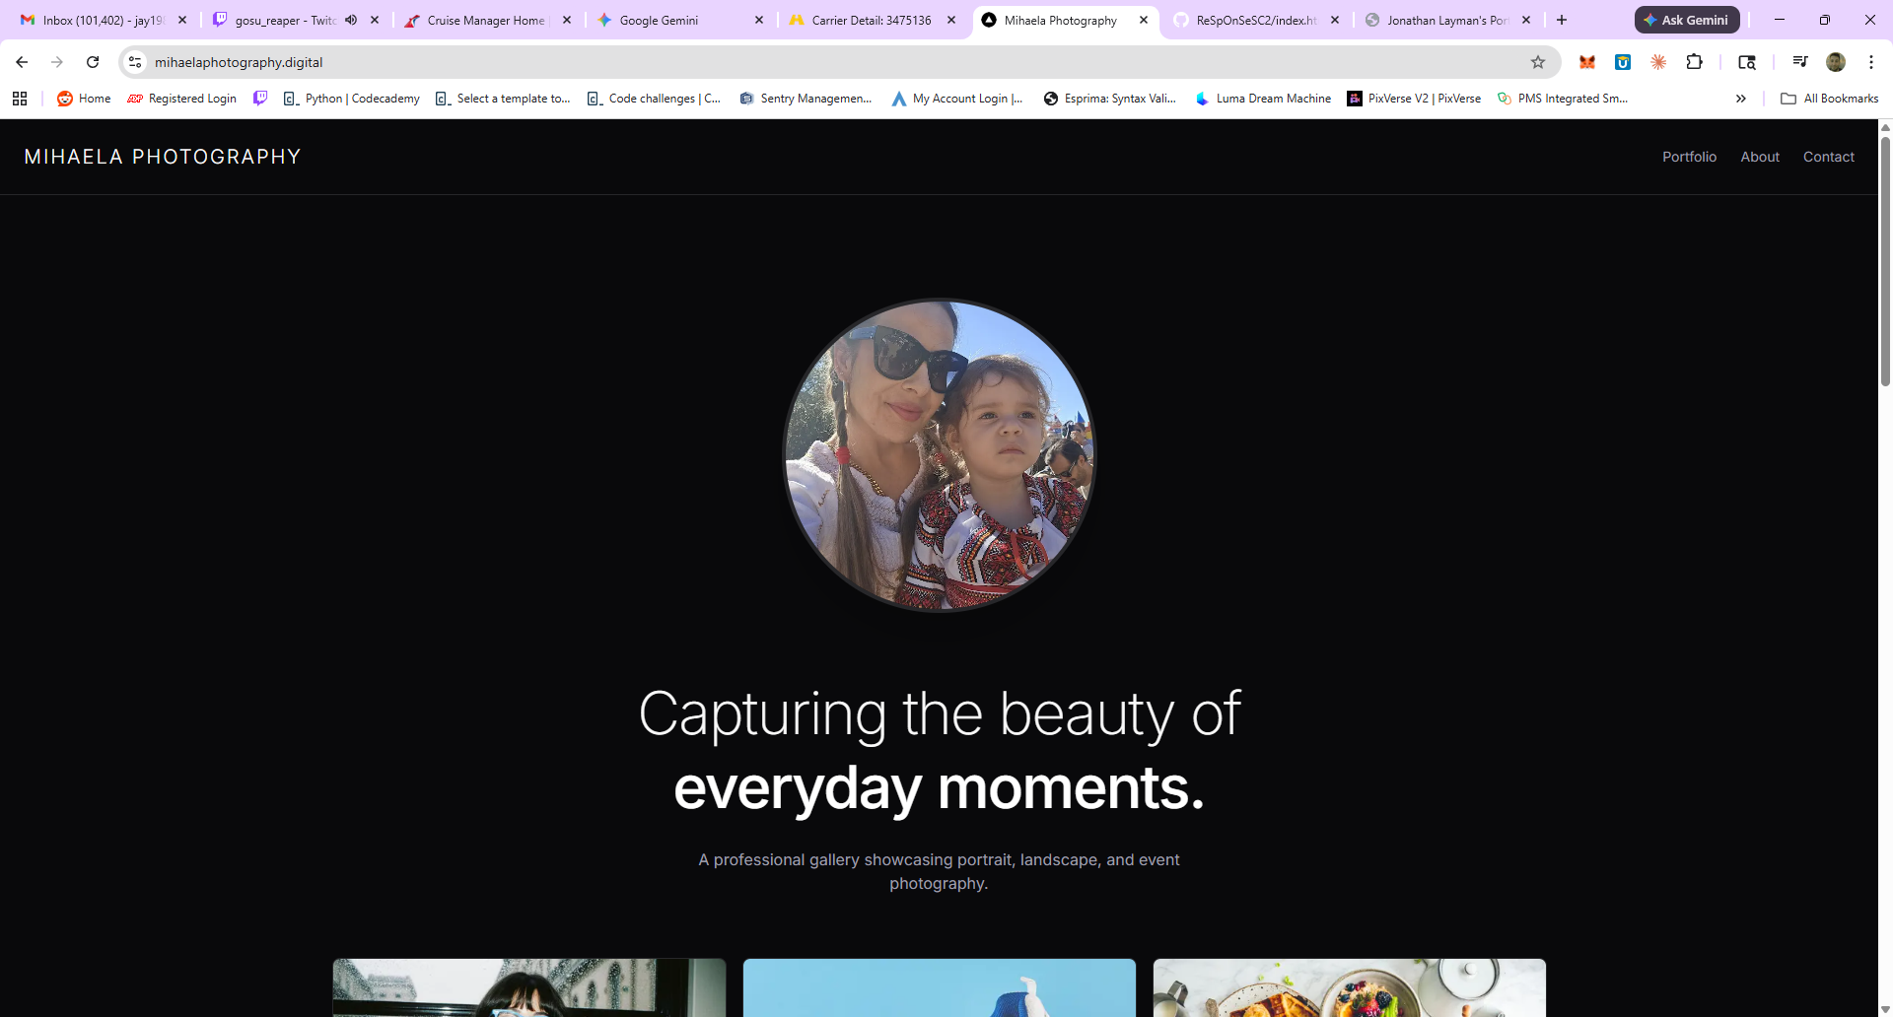The image size is (1893, 1017).
Task: Open the Sentry Management bookmark
Action: [x=806, y=99]
